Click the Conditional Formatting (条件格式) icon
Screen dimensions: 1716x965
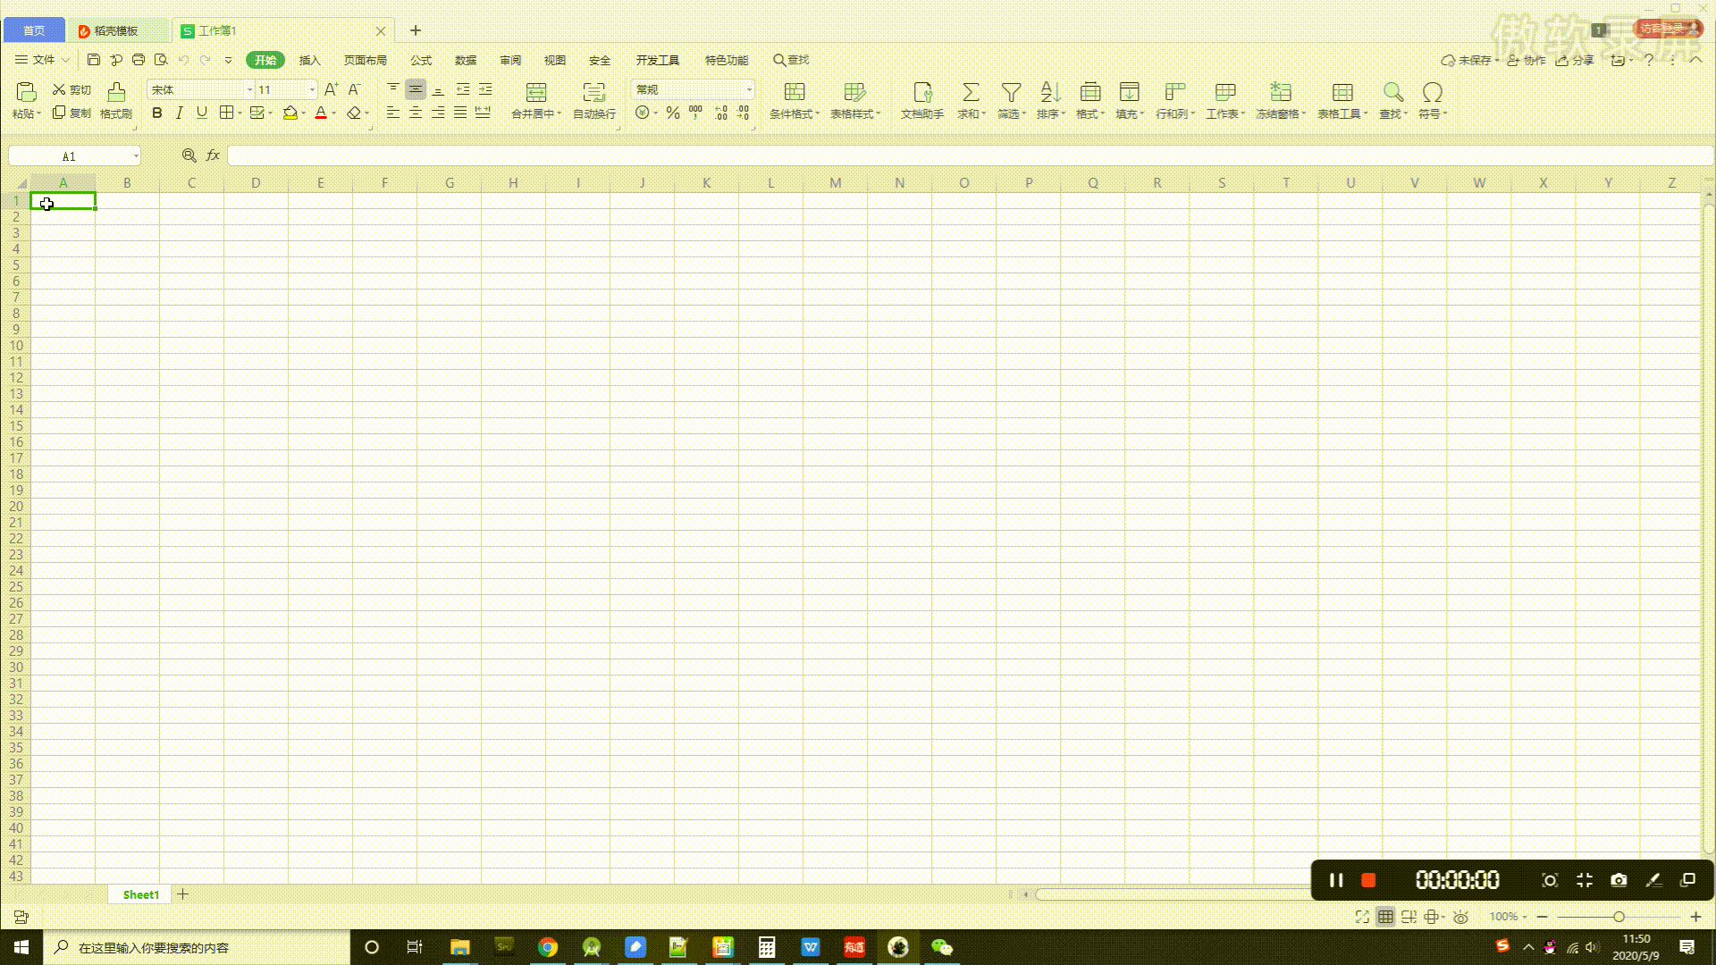pyautogui.click(x=794, y=92)
